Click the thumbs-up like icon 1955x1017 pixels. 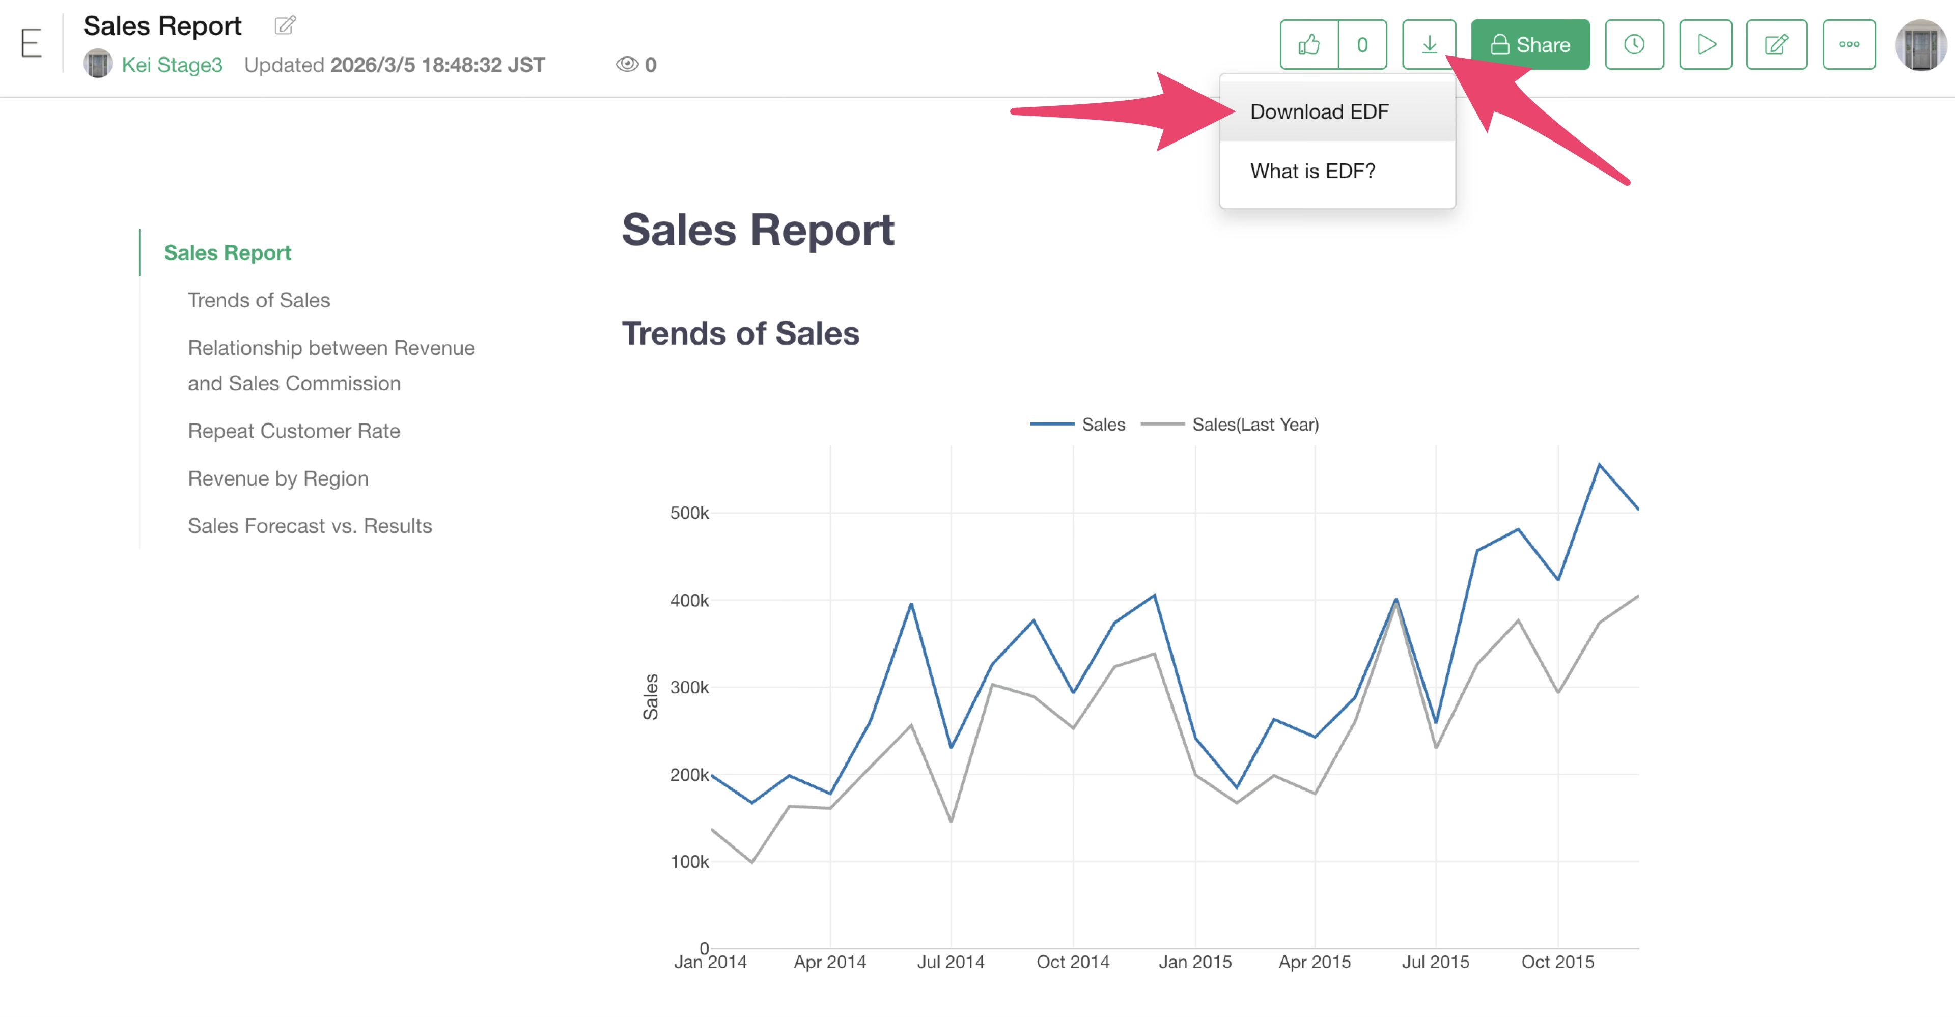click(x=1309, y=45)
